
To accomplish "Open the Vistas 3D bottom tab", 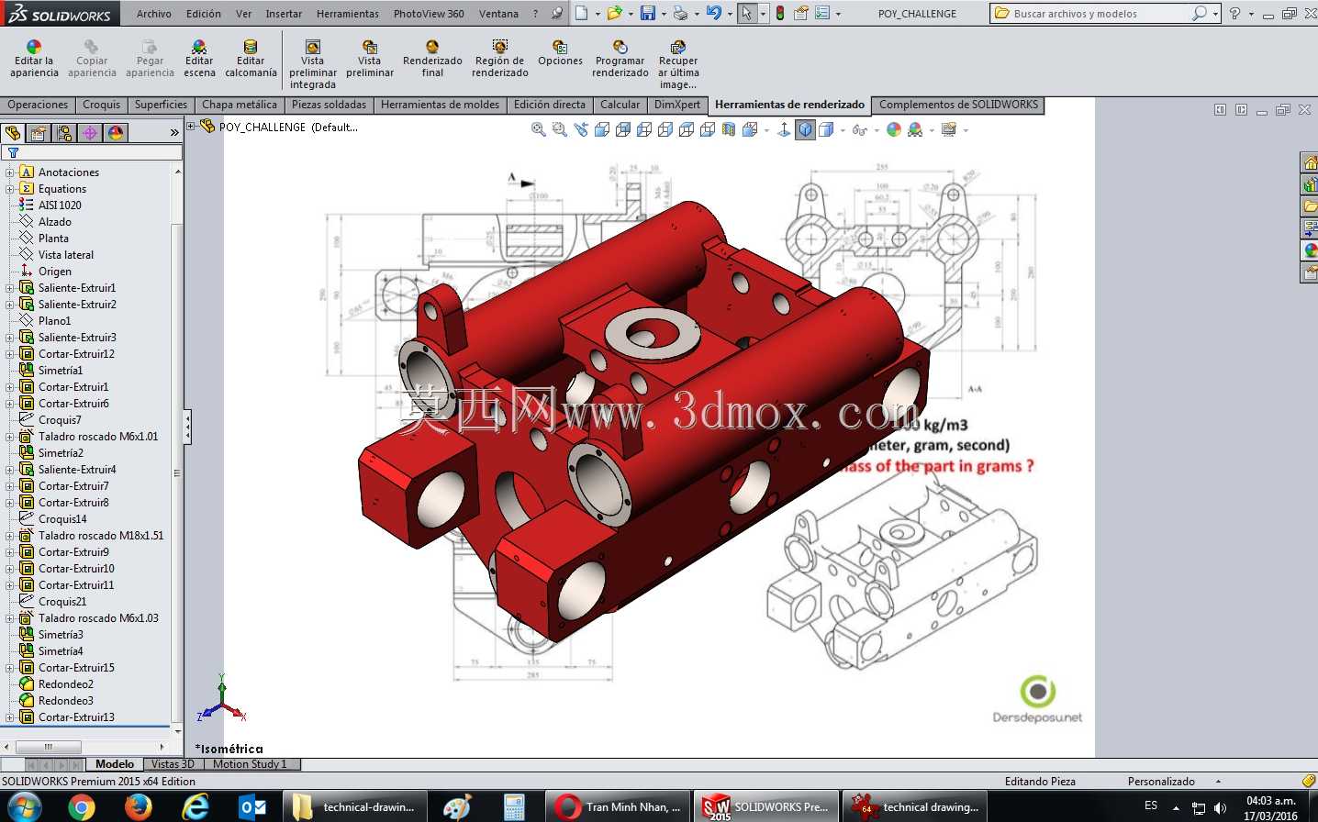I will pyautogui.click(x=173, y=764).
